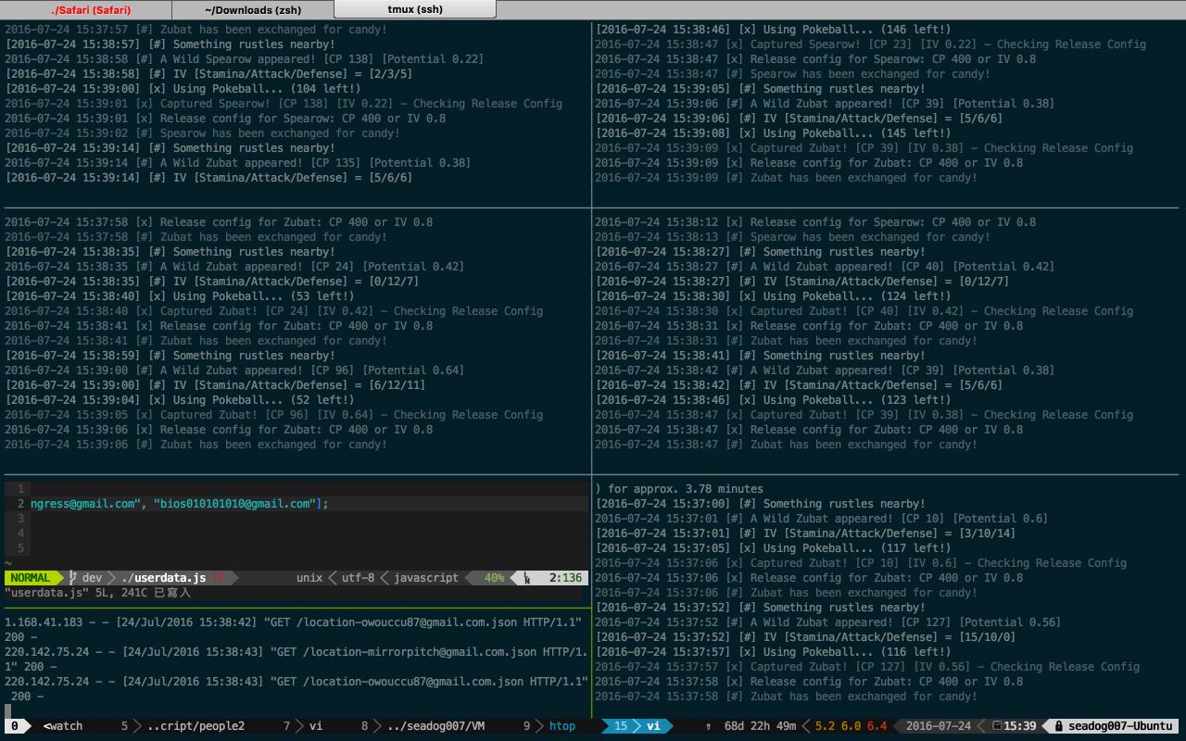This screenshot has height=741, width=1186.
Task: Click the uptime arrow icon before 68d
Action: click(709, 726)
